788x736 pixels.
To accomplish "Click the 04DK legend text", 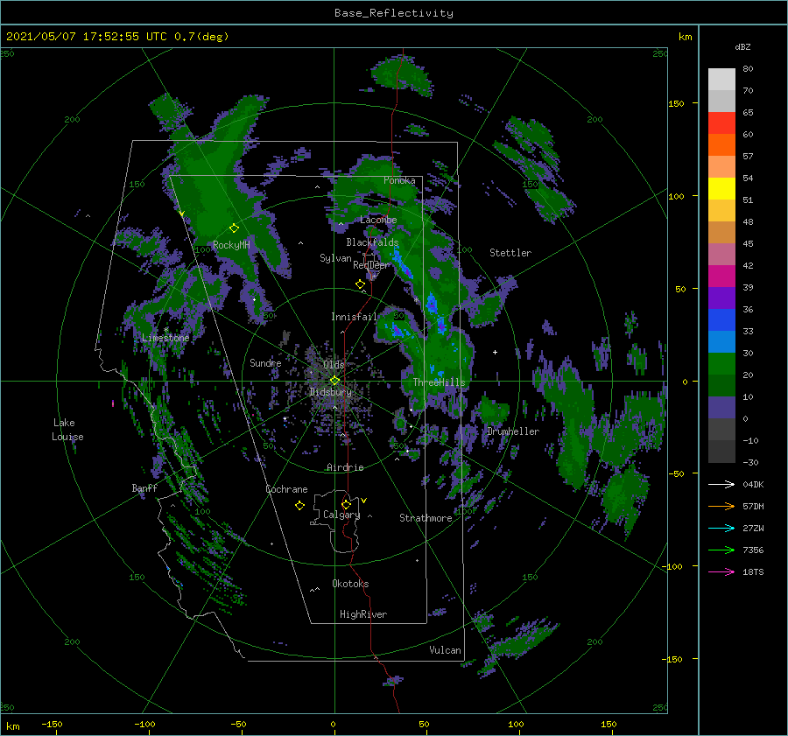I will pos(753,484).
